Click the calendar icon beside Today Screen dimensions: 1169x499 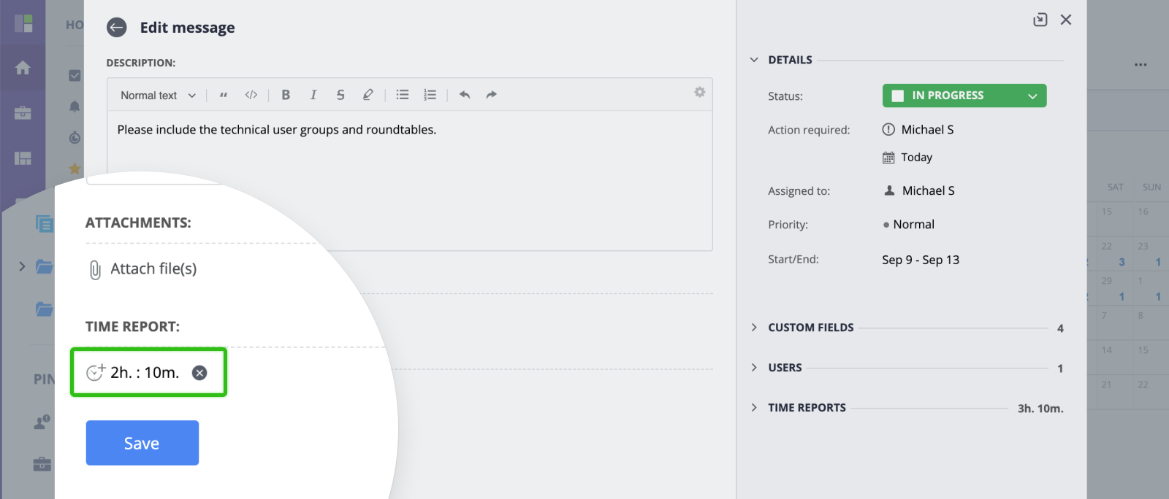coord(888,158)
